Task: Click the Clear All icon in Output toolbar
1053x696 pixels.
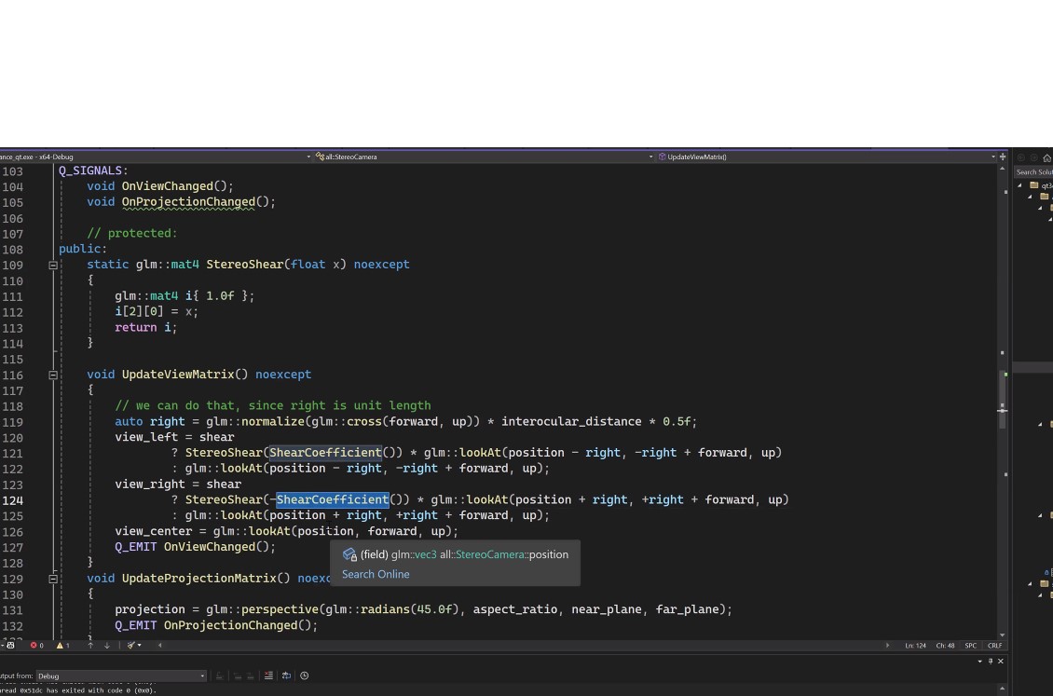Action: pos(268,676)
